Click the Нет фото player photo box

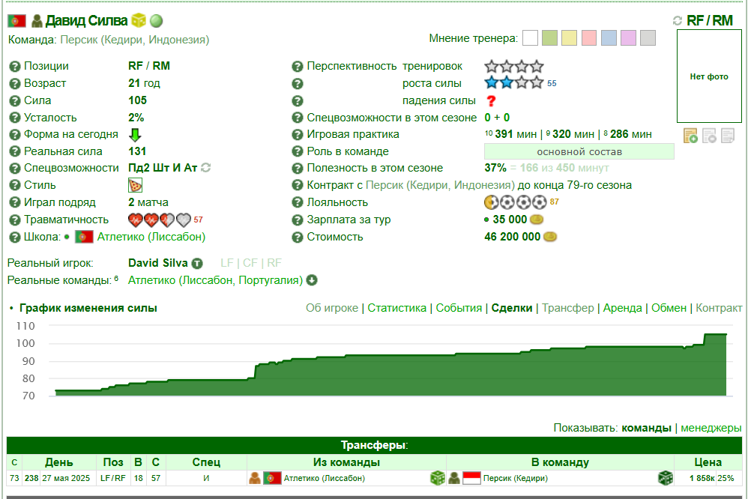[x=709, y=76]
